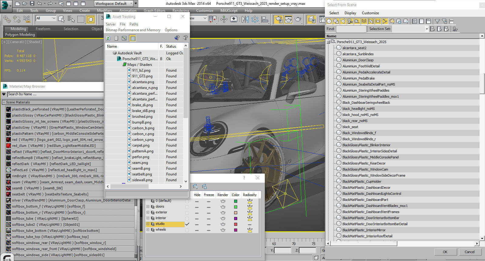Open the Workspace: Default dropdown
The image size is (485, 261).
pyautogui.click(x=114, y=4)
